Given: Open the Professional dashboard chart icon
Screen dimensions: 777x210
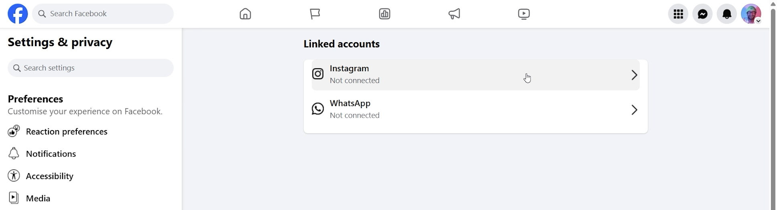Looking at the screenshot, I should coord(384,14).
